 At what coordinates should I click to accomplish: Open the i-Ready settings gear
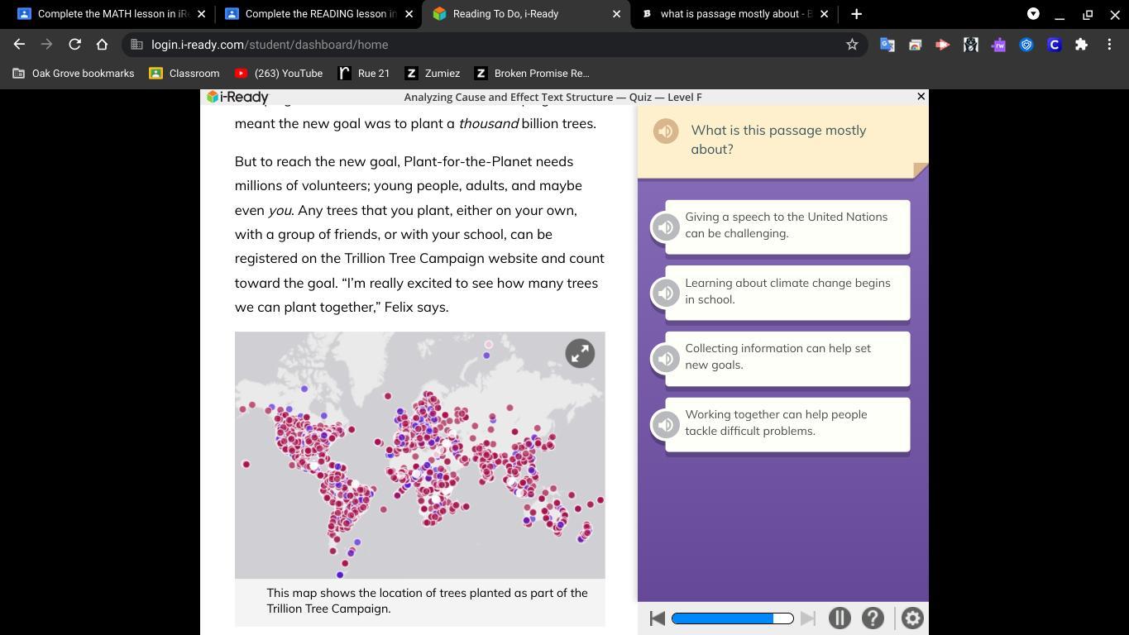click(912, 618)
